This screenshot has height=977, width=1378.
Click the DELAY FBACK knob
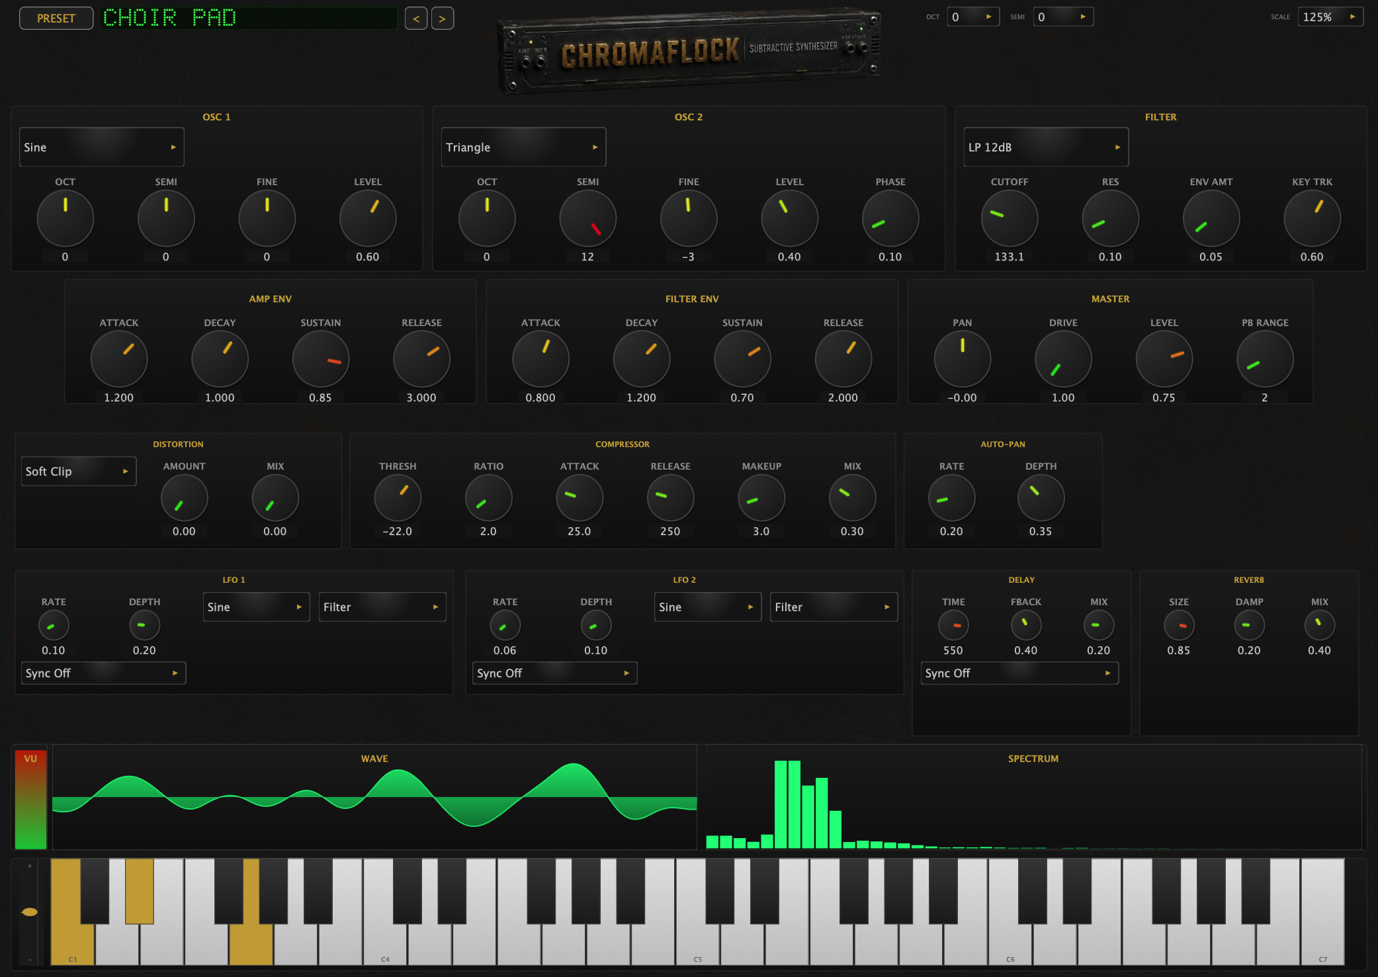pos(1026,625)
